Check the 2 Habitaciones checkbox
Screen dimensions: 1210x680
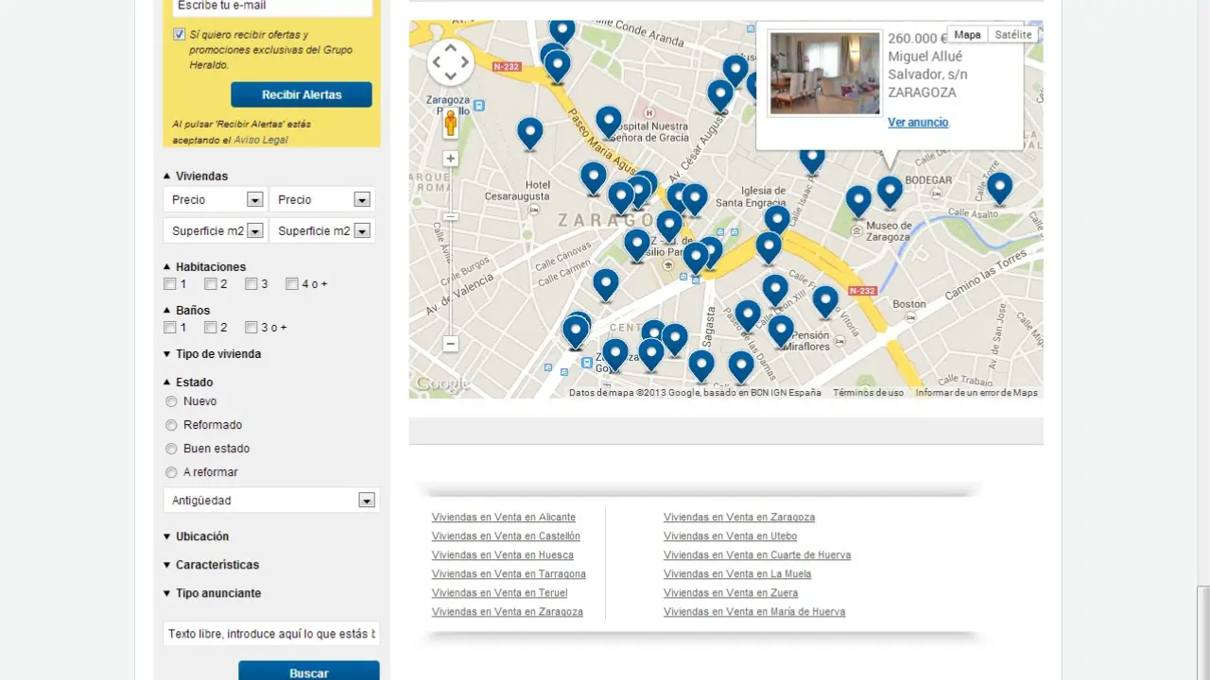pos(211,284)
